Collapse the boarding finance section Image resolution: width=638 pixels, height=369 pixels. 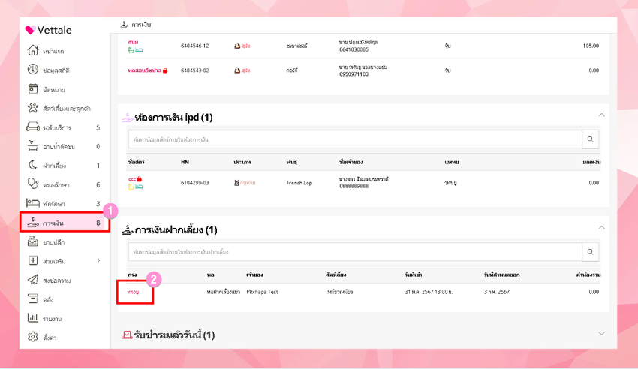601,227
